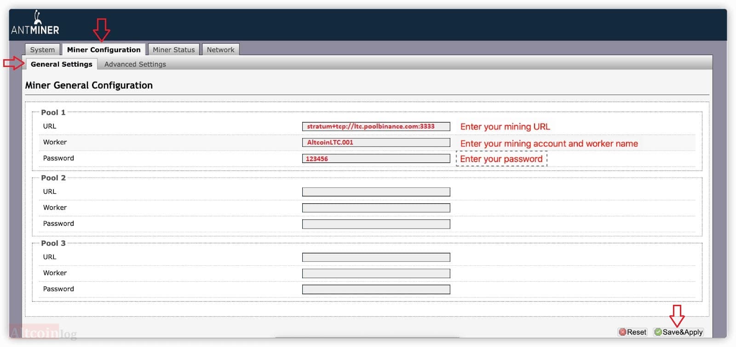Image resolution: width=736 pixels, height=347 pixels.
Task: Select the Pool 3 Worker input
Action: pyautogui.click(x=376, y=274)
